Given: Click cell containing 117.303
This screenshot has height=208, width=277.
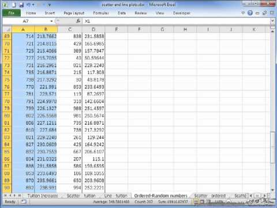Looking at the screenshot, I should (x=93, y=72).
